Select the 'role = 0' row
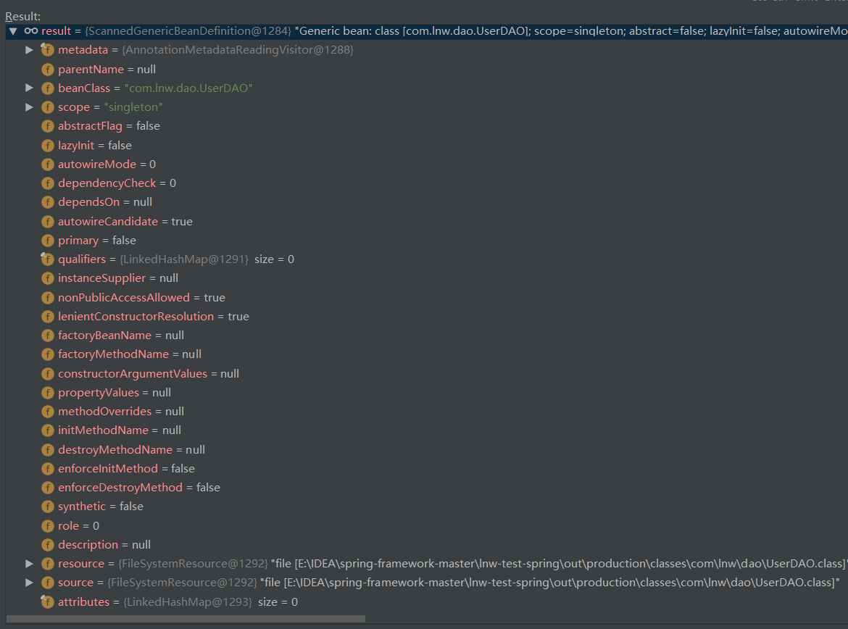 (78, 525)
